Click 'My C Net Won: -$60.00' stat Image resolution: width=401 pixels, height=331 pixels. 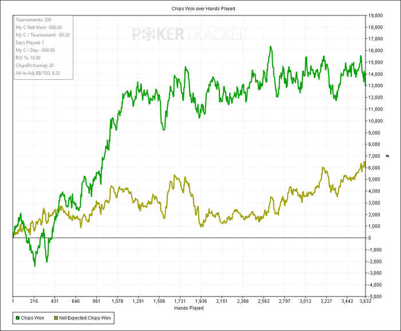point(39,28)
